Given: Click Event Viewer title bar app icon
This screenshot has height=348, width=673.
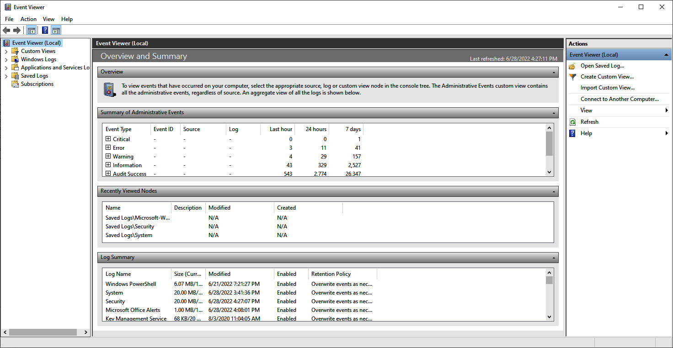Looking at the screenshot, I should click(7, 7).
